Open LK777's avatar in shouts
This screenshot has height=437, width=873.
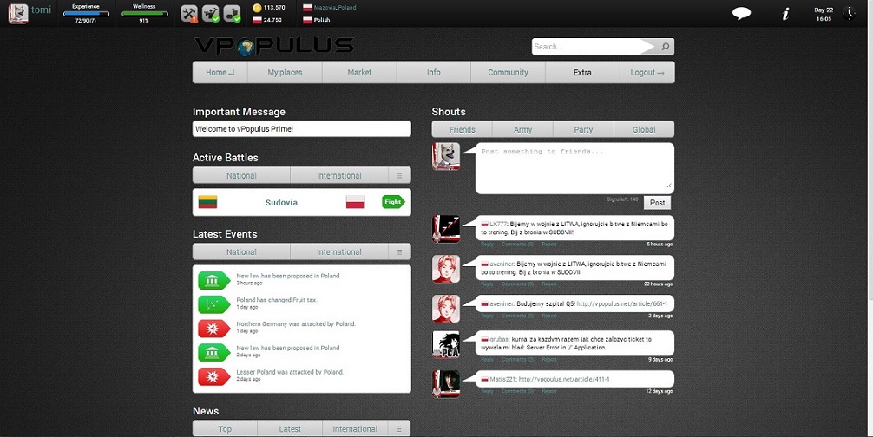click(446, 229)
